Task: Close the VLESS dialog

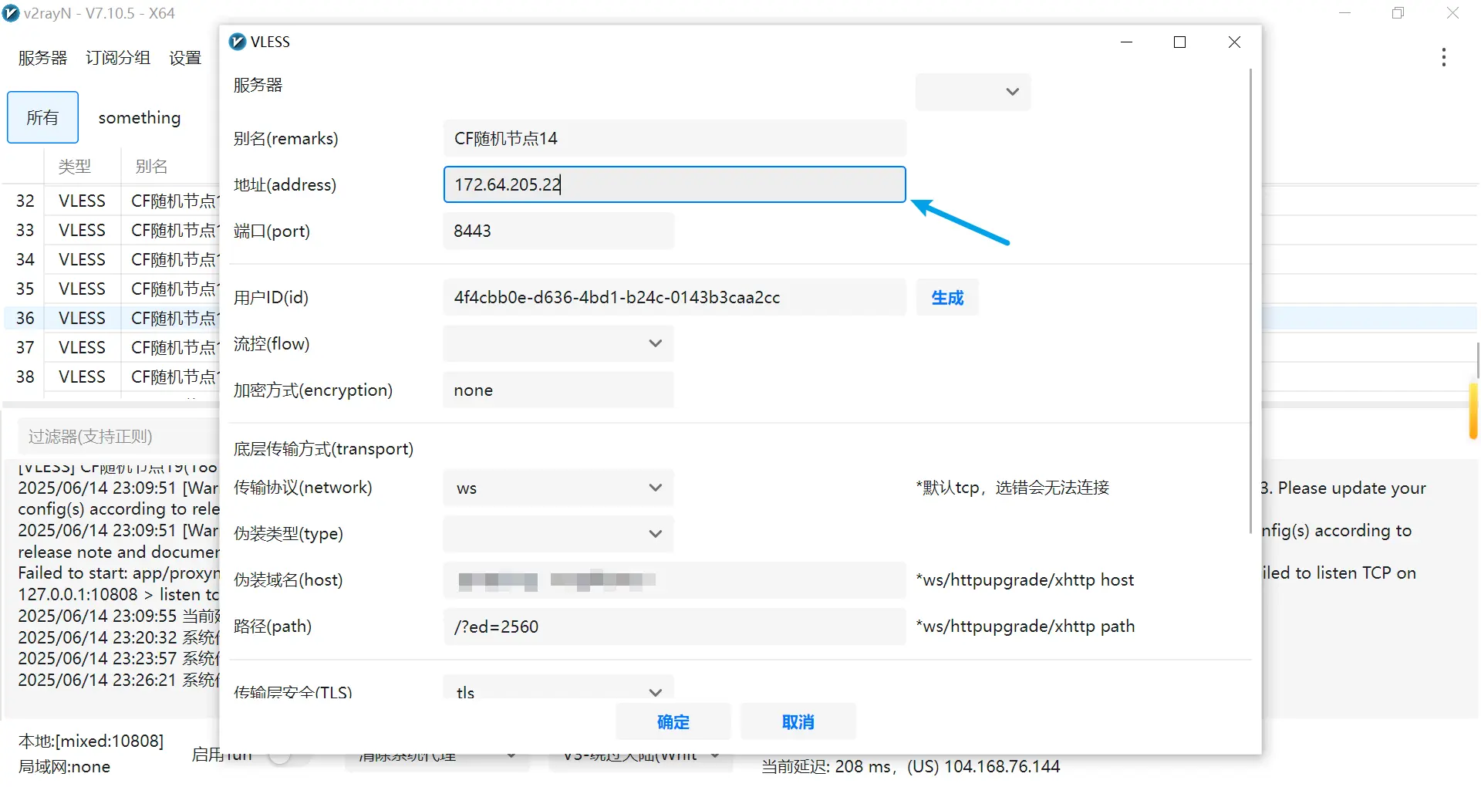Action: 1234,42
